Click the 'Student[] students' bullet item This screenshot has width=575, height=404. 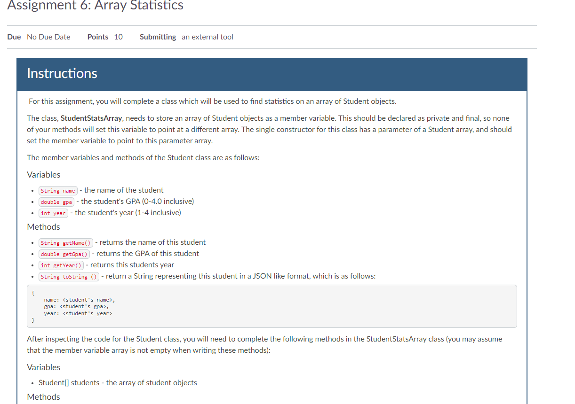(118, 383)
